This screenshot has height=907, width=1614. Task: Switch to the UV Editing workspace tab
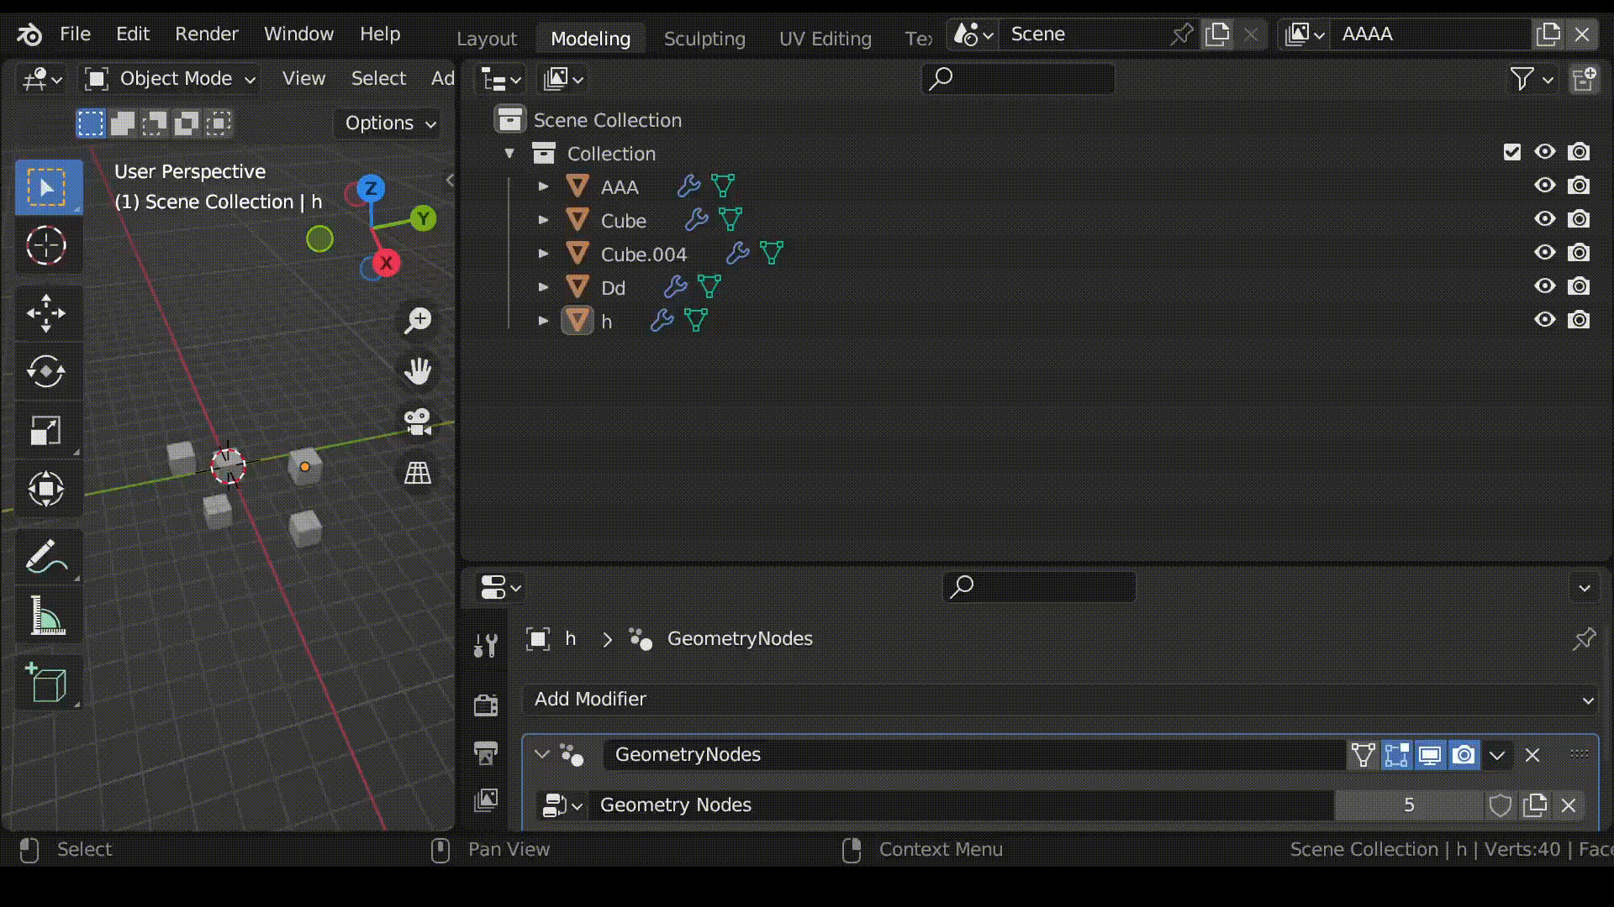point(825,39)
